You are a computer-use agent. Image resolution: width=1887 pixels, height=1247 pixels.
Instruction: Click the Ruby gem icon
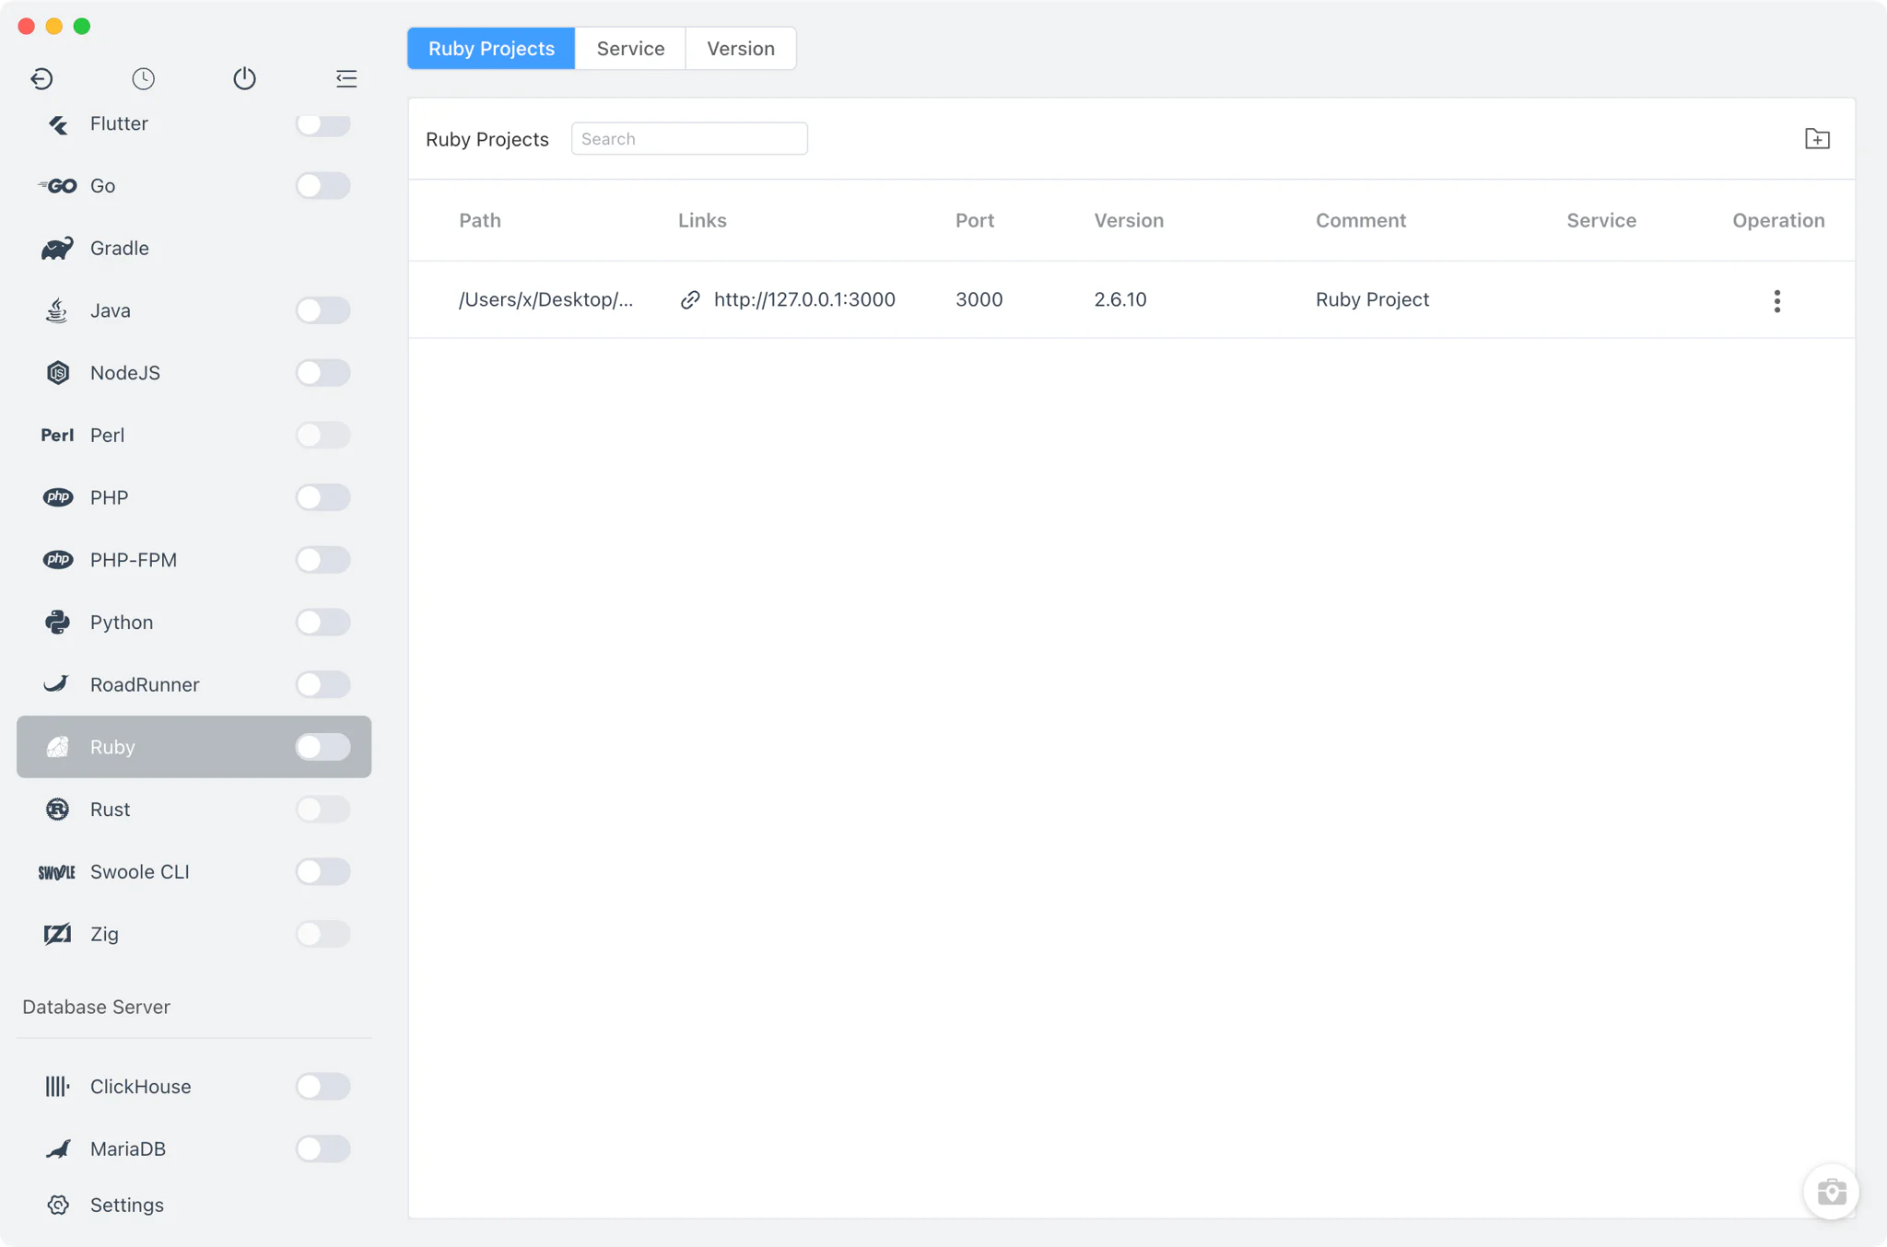(58, 747)
